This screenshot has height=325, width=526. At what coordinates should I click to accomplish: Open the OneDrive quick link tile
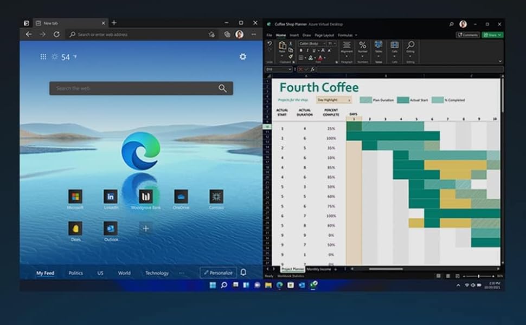181,197
